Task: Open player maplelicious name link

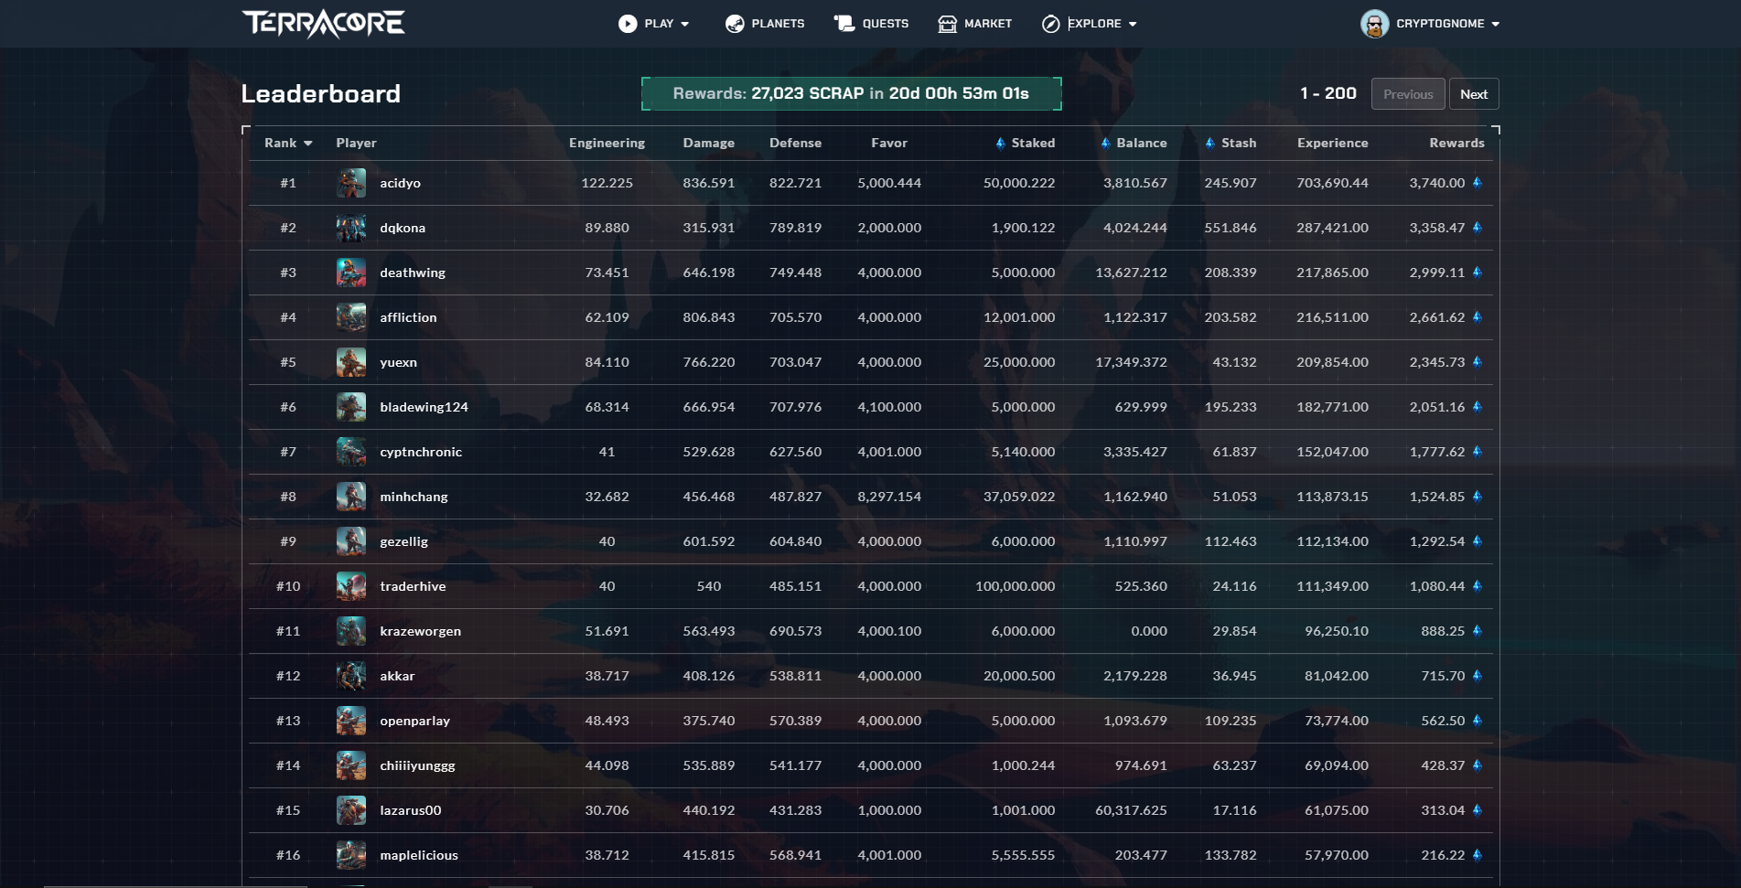Action: pyautogui.click(x=419, y=855)
